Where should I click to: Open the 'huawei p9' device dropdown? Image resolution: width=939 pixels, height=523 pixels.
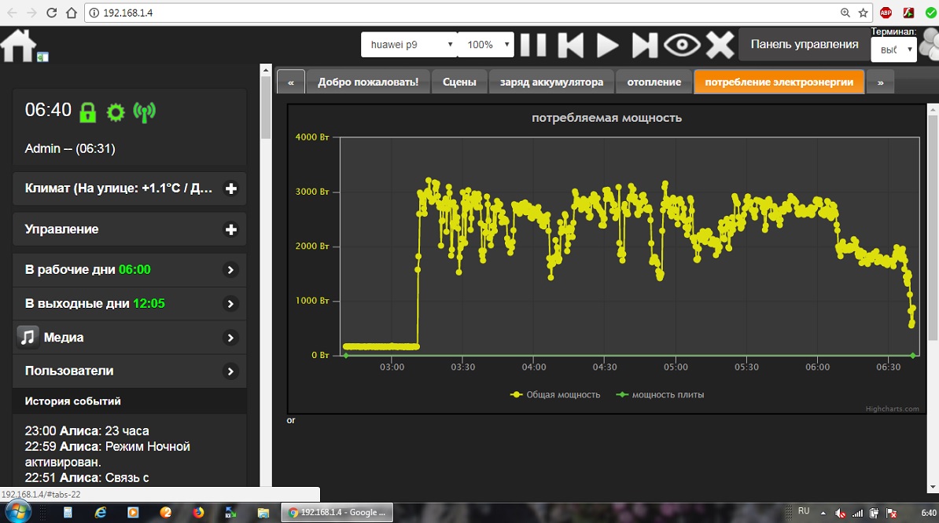click(409, 45)
